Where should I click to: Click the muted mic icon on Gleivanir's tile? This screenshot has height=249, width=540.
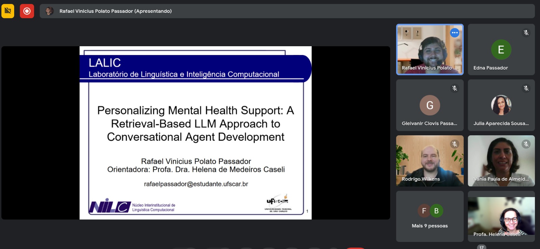tap(455, 88)
